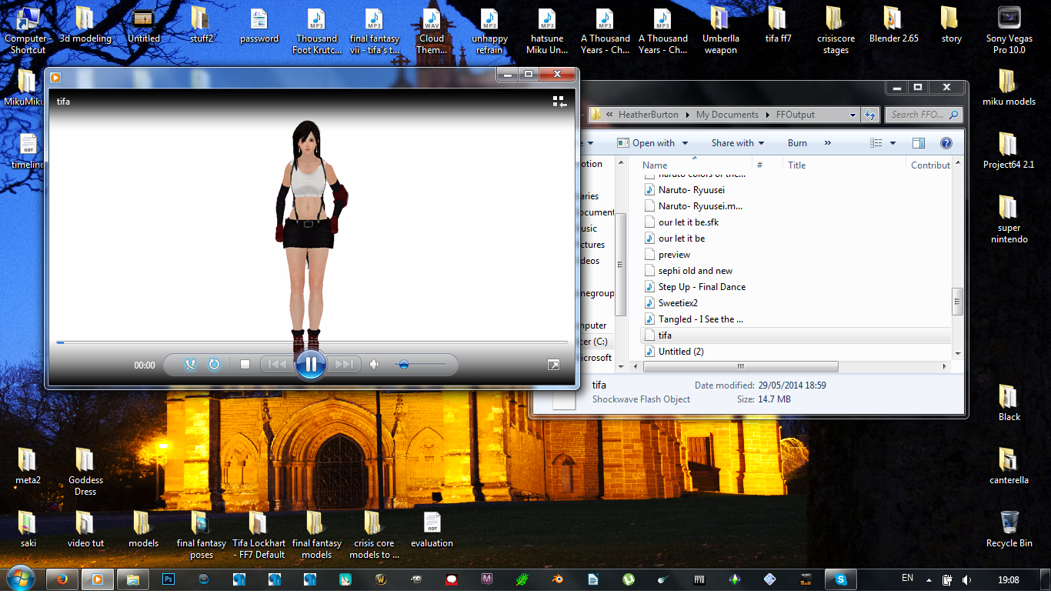This screenshot has height=594, width=1051.
Task: Toggle repeat in media player
Action: [214, 365]
